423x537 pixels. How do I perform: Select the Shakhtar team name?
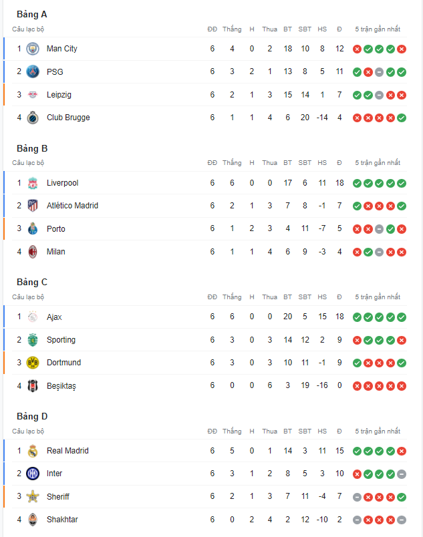pos(62,520)
